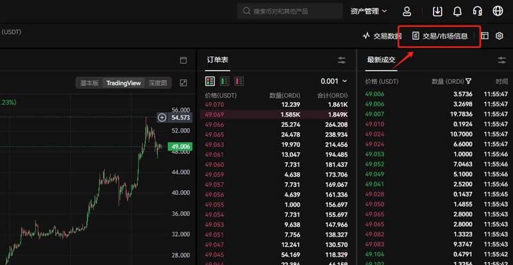
Task: Click the layout panel icon
Action: tap(484, 36)
